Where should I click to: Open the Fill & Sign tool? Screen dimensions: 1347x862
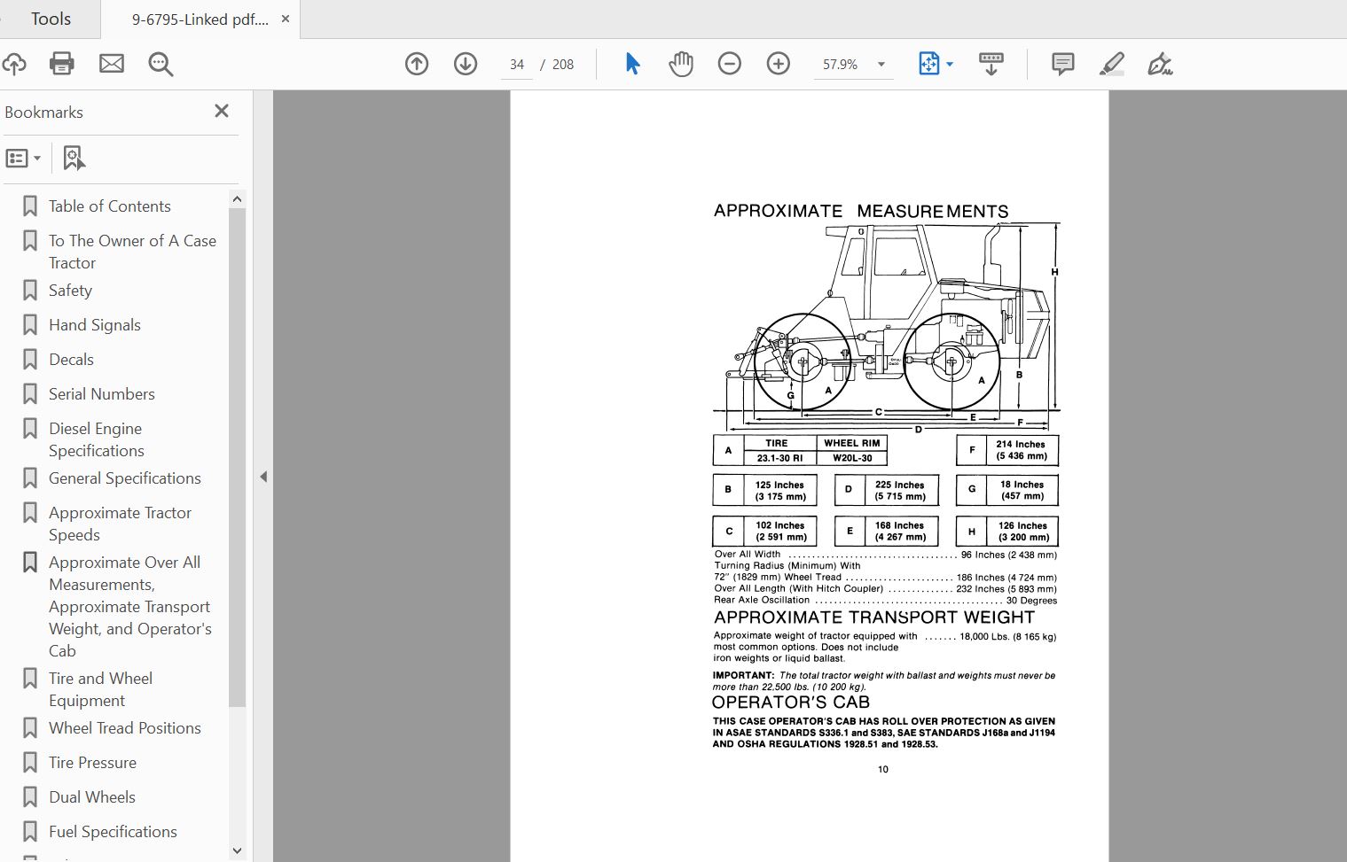click(x=1161, y=64)
